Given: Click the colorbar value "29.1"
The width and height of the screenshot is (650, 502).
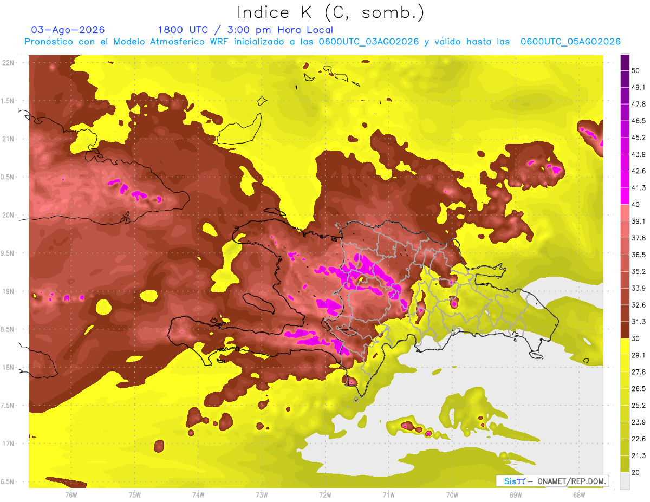Looking at the screenshot, I should tap(639, 355).
